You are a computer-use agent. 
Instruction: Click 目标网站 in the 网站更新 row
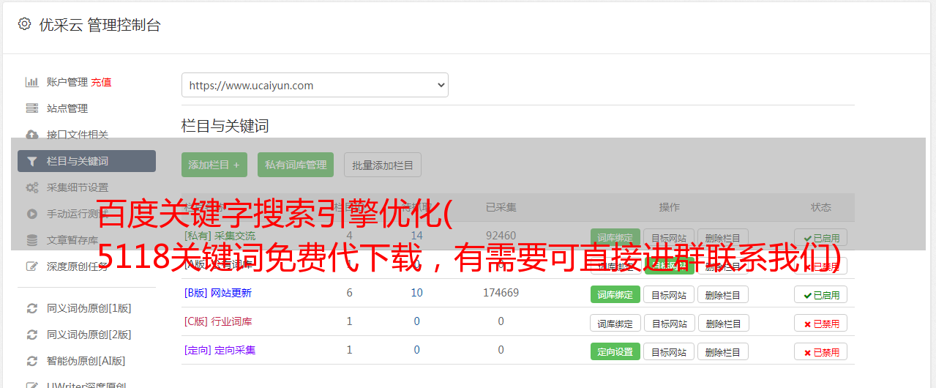[x=669, y=294]
